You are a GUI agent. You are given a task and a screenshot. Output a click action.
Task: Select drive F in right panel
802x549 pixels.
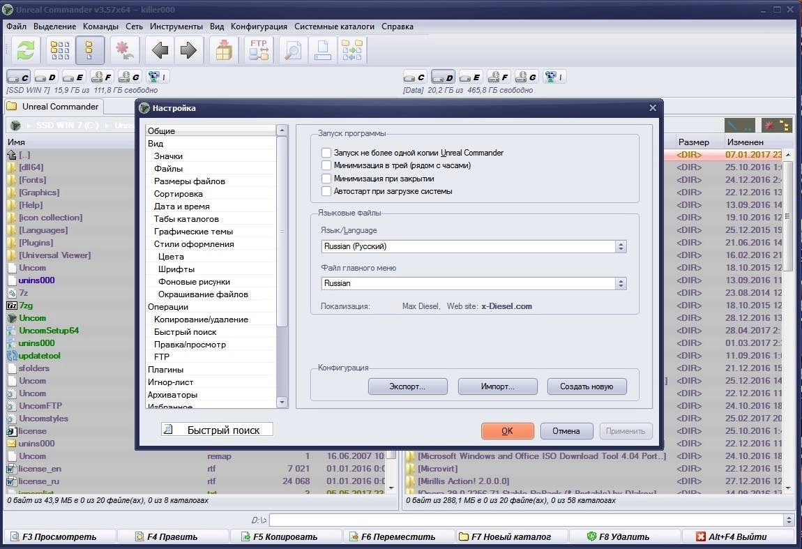coord(498,77)
